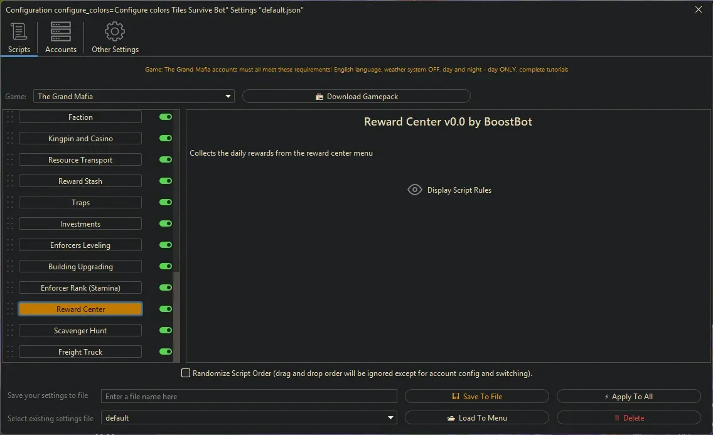Image resolution: width=713 pixels, height=435 pixels.
Task: Enable the Randomize Script Order checkbox
Action: coord(186,373)
